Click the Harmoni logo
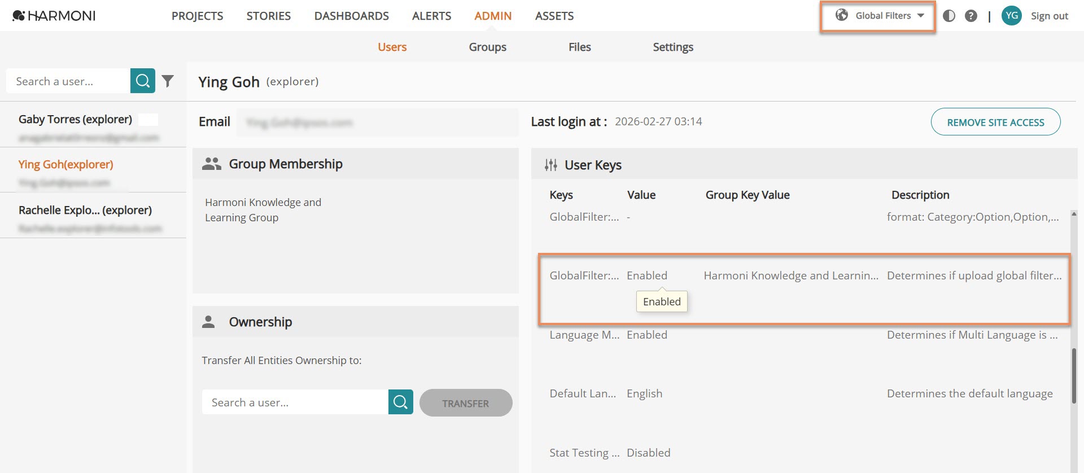 [x=54, y=16]
